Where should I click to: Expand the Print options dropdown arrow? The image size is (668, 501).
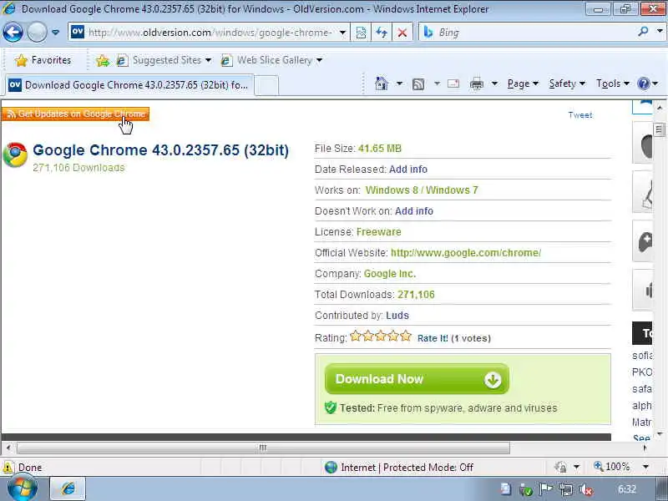(494, 83)
